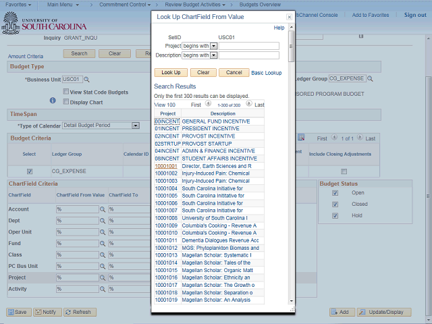432x324 pixels.
Task: Click the Ledger Group lookup magnifier
Action: [371, 80]
